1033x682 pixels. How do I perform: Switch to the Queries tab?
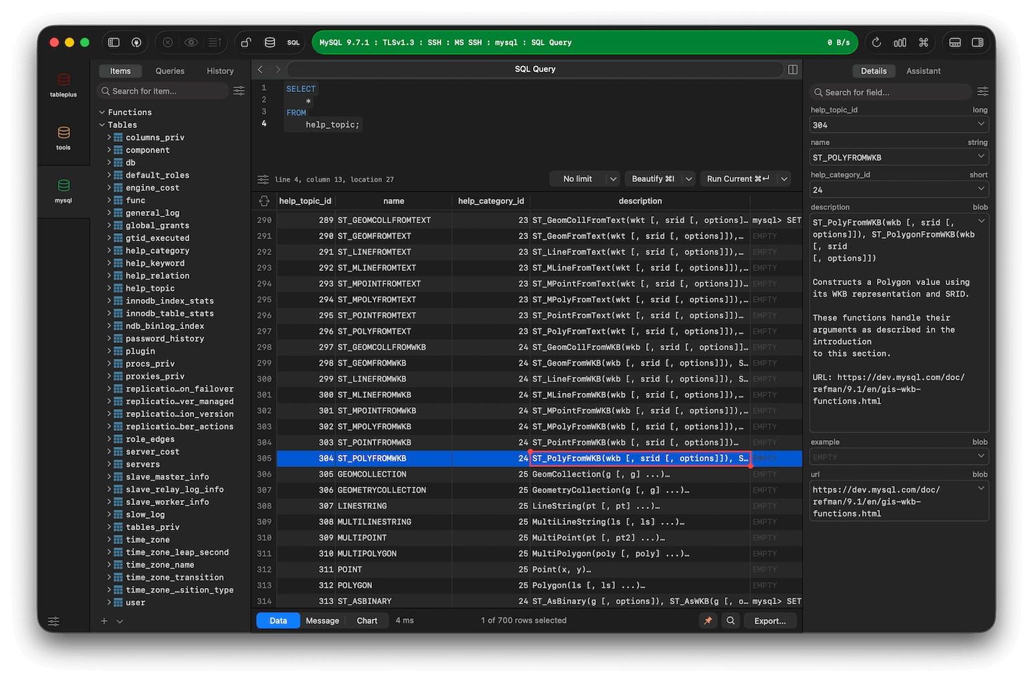click(x=170, y=71)
